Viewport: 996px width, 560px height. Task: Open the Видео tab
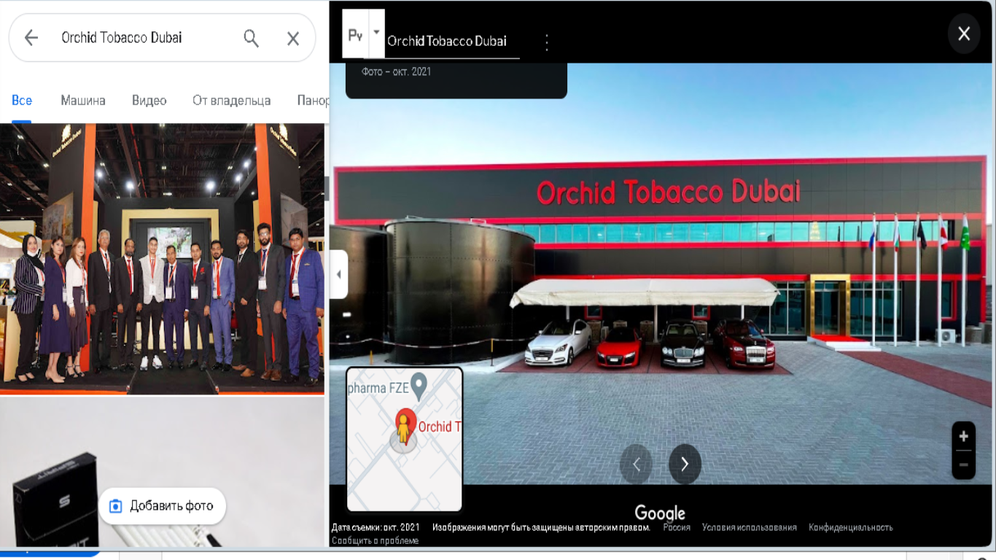(149, 101)
